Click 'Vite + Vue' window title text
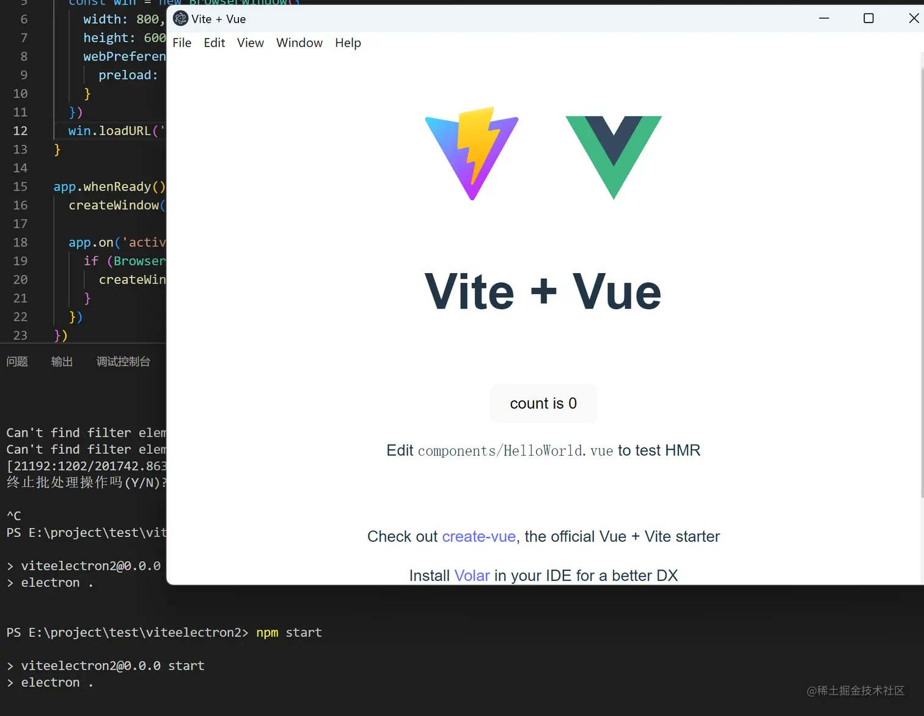This screenshot has height=716, width=924. click(218, 19)
